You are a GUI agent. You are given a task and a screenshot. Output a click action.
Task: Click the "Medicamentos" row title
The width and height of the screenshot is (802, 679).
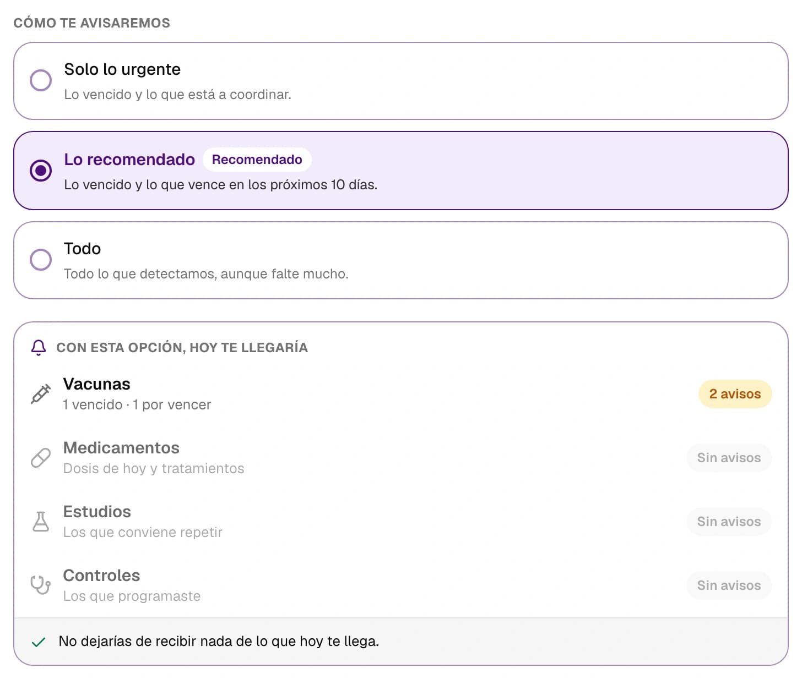(x=121, y=448)
